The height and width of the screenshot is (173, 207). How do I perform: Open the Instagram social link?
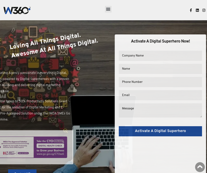pos(204,10)
